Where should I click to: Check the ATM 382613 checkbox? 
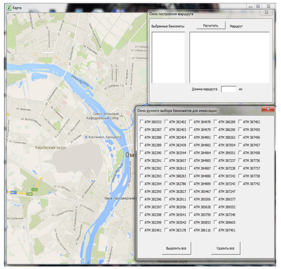[166, 168]
